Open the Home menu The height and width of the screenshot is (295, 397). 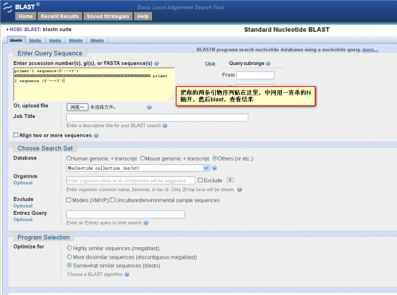[26, 16]
